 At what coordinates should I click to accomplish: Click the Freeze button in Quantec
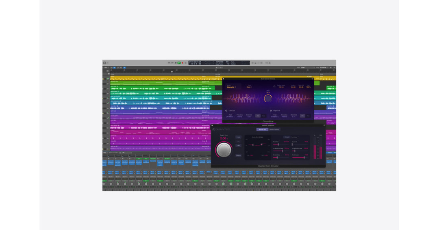[238, 137]
